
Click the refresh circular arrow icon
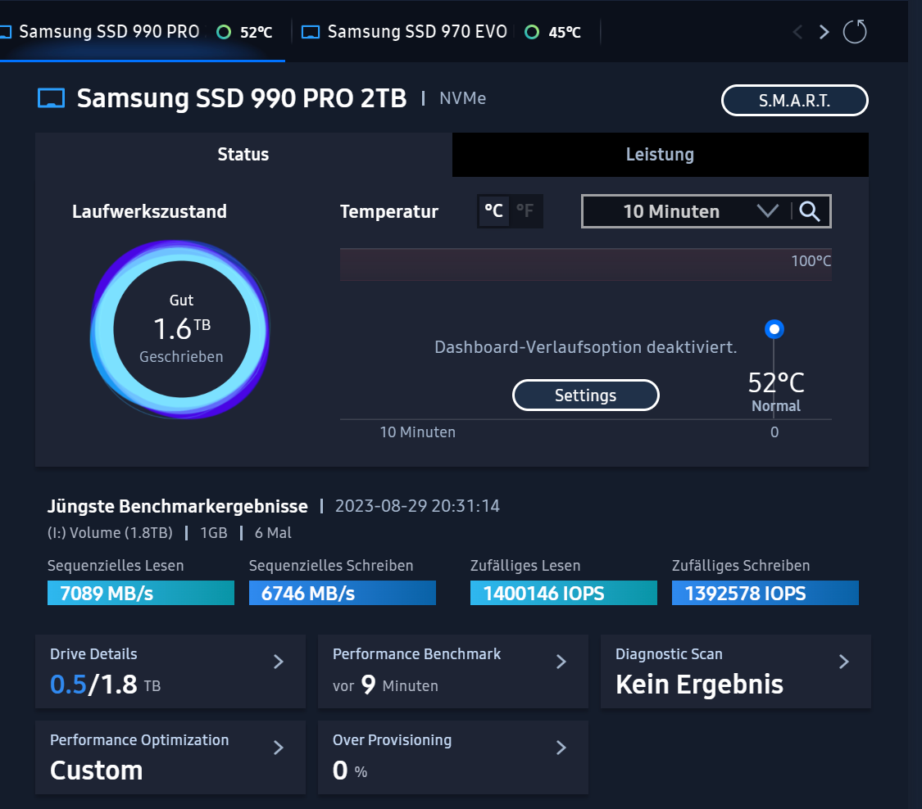coord(854,31)
